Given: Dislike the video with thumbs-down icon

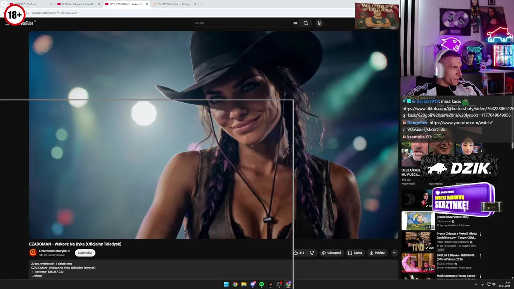Looking at the screenshot, I should coord(312,253).
